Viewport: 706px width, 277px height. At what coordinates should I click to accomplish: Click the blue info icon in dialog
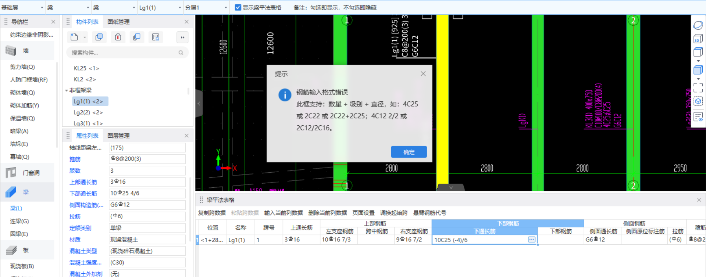point(285,95)
